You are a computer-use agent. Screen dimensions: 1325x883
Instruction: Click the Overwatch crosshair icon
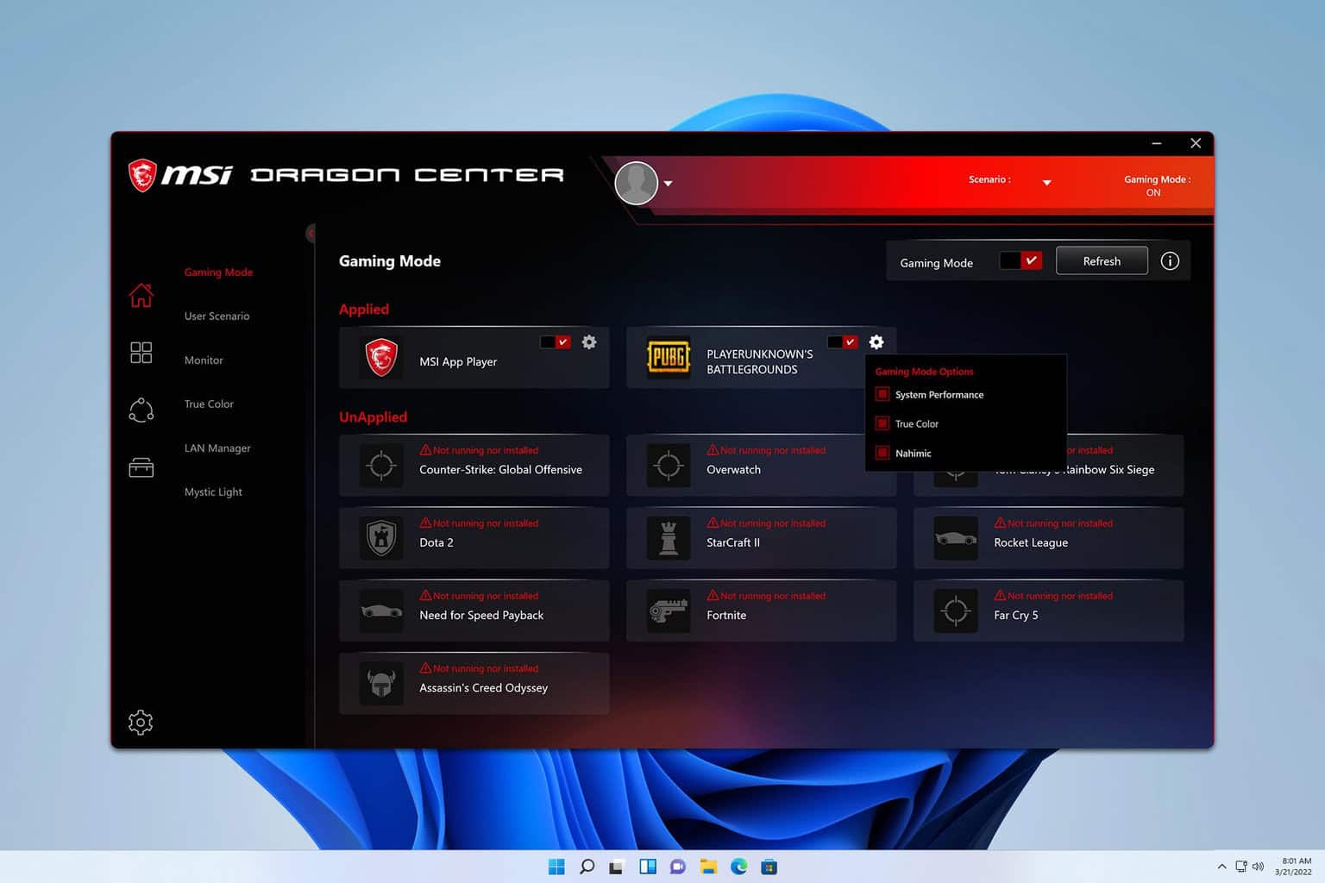click(669, 466)
